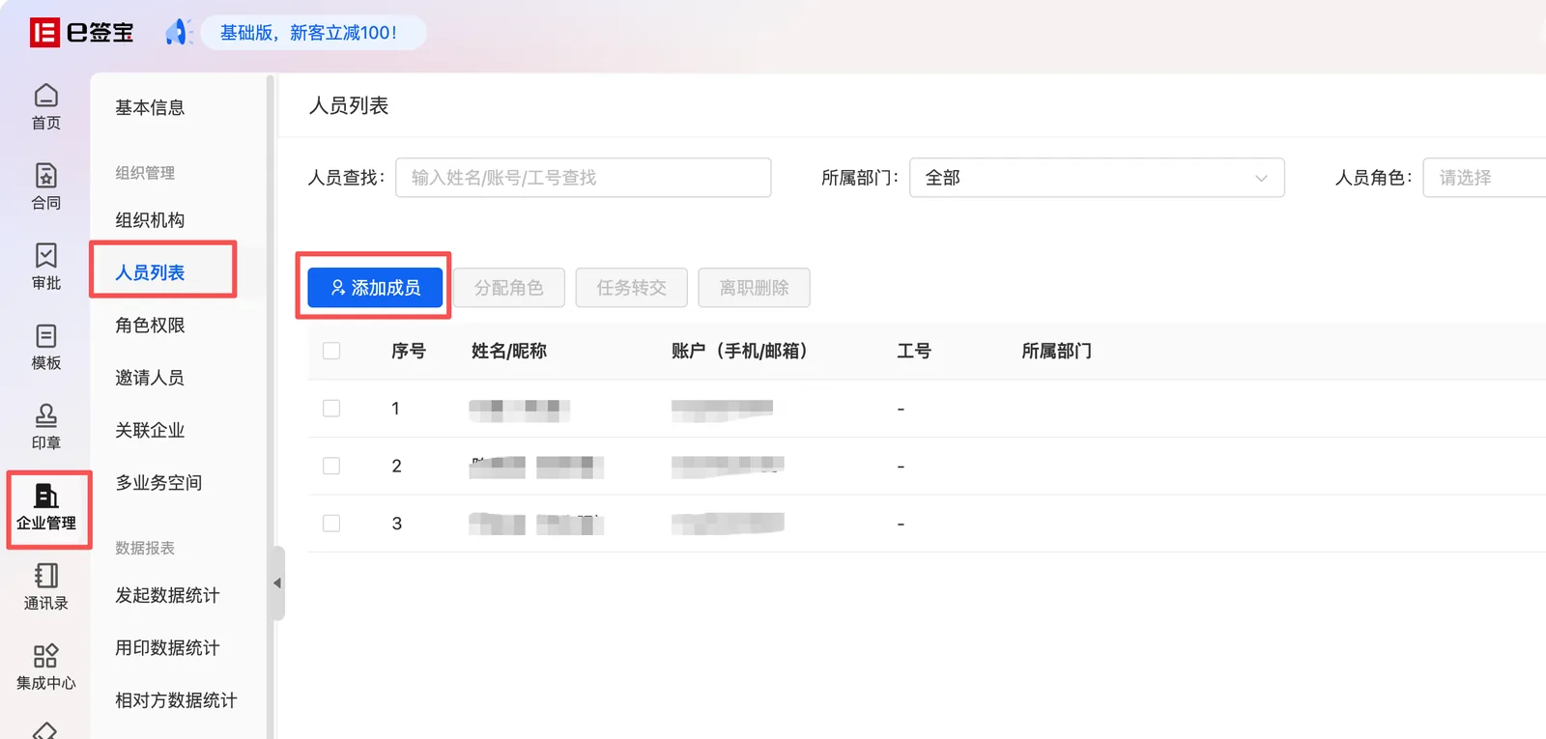Open 用印数据统计 report
Image resolution: width=1546 pixels, height=739 pixels.
pyautogui.click(x=167, y=647)
